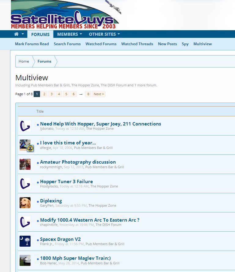235x272 pixels.
Task: Jump to last page 8
Action: [x=88, y=94]
